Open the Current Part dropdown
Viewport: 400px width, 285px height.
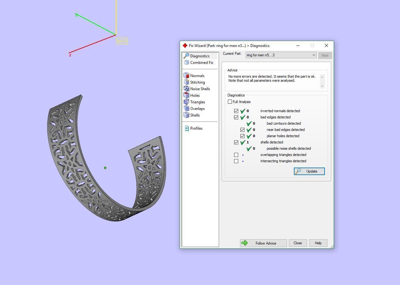pyautogui.click(x=281, y=55)
